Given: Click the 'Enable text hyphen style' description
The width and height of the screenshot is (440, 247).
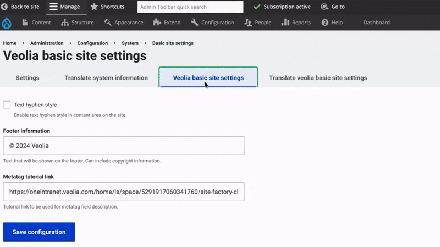Looking at the screenshot, I should pos(70,115).
